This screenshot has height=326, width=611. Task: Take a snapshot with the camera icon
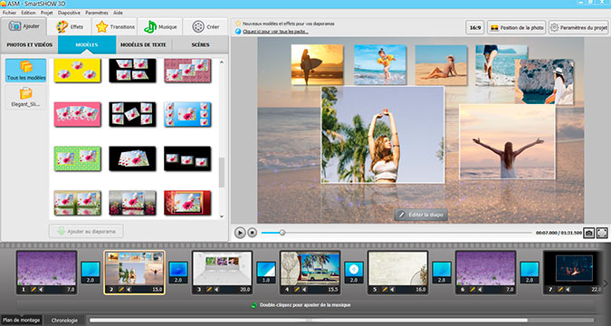(589, 233)
